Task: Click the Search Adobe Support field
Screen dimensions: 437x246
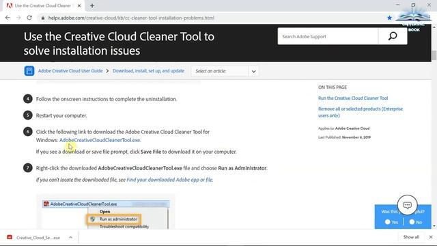Action: tap(328, 36)
